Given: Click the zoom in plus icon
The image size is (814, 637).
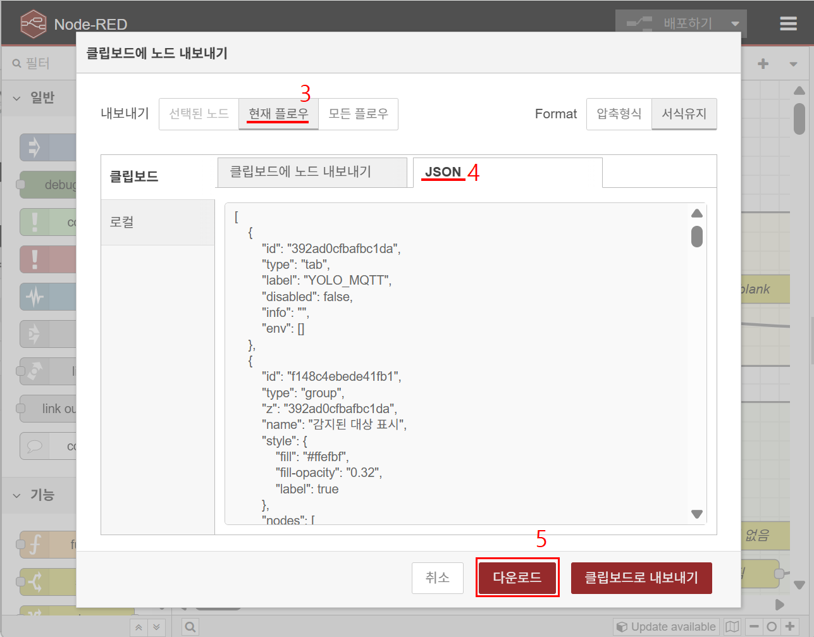Looking at the screenshot, I should coord(789,627).
